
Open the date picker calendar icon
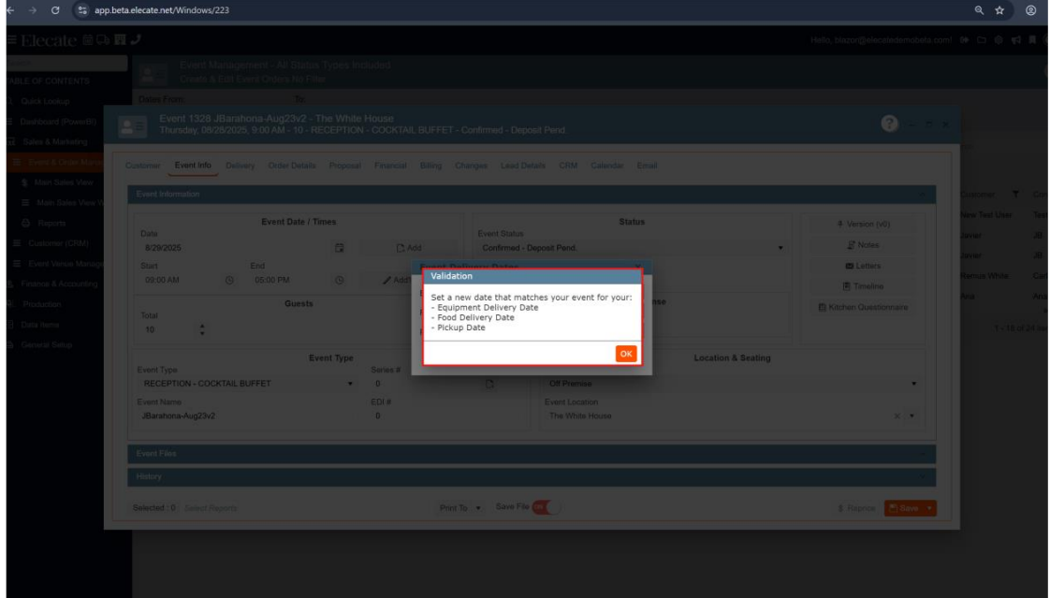[x=340, y=248]
